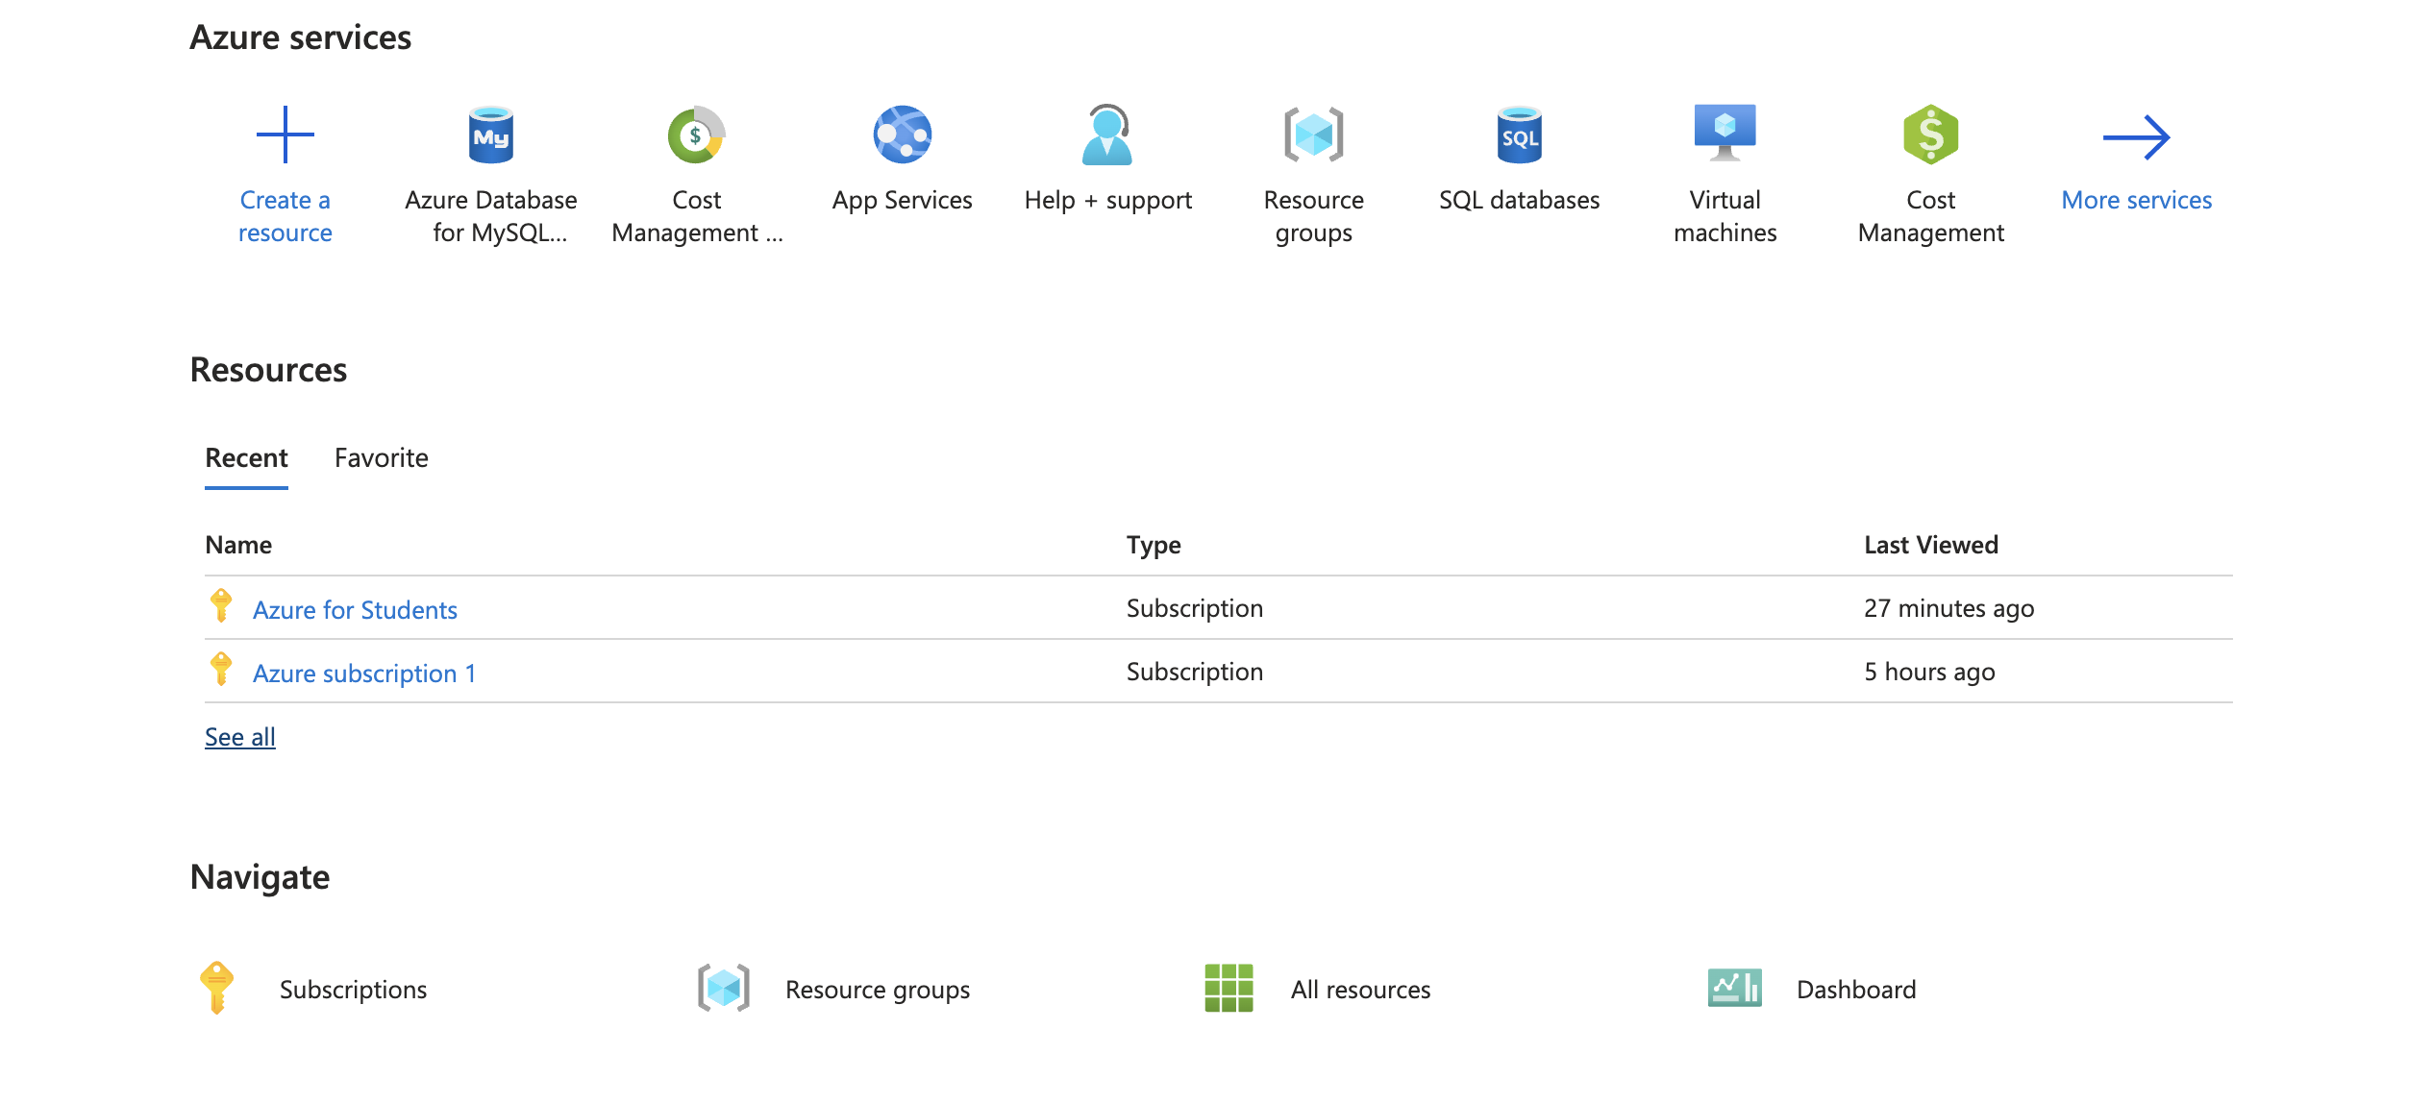
Task: Click the Last Viewed column header
Action: click(1930, 545)
